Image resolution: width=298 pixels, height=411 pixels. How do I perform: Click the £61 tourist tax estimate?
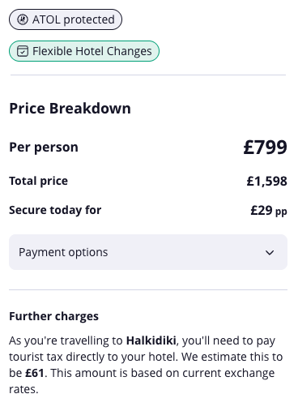point(35,373)
